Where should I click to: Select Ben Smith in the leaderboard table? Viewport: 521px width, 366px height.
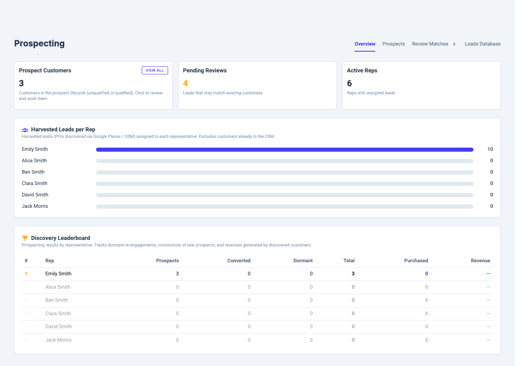pos(57,300)
